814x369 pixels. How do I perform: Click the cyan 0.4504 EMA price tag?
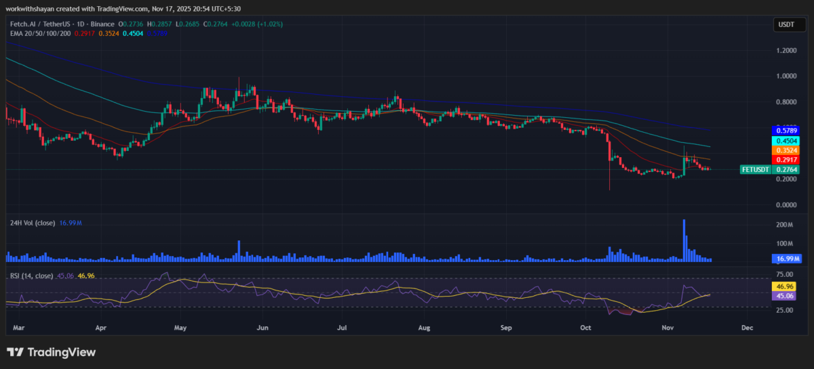pyautogui.click(x=787, y=140)
